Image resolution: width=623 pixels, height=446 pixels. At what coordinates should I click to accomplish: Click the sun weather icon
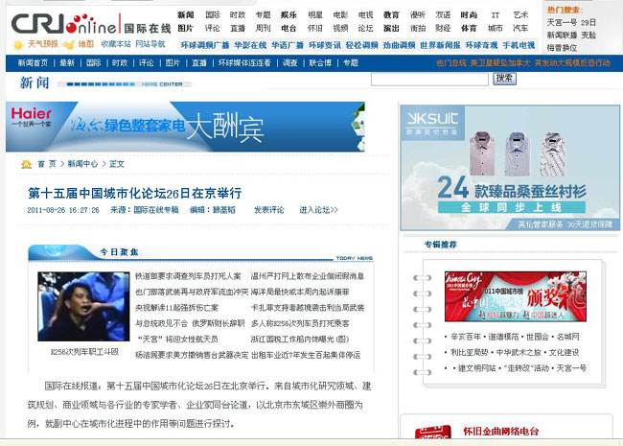[x=18, y=44]
